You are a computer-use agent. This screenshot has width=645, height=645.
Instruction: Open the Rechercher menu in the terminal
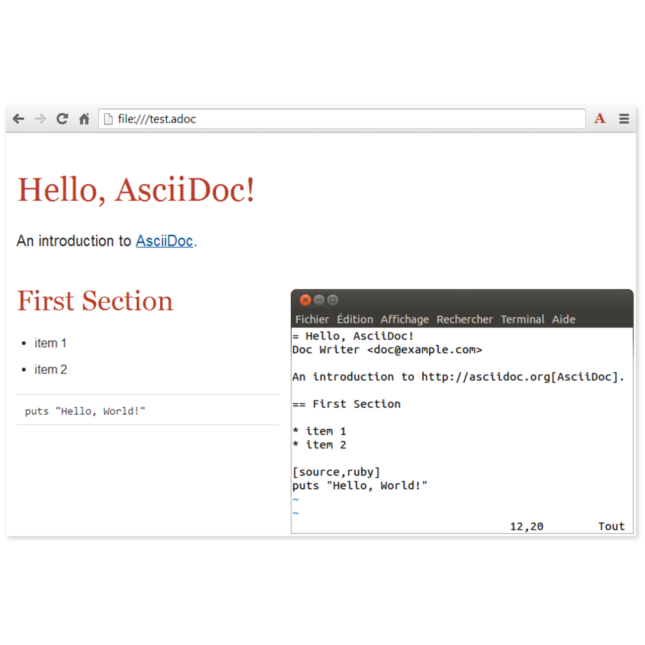465,319
